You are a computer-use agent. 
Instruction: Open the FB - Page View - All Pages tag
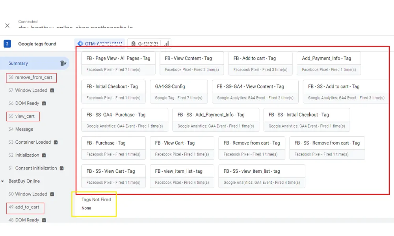(118, 63)
